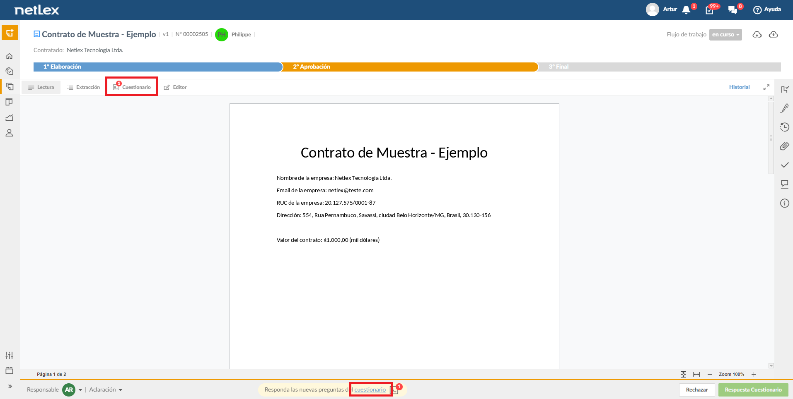Open the info icon in right sidebar
Screen dimensions: 793x399
coord(784,203)
